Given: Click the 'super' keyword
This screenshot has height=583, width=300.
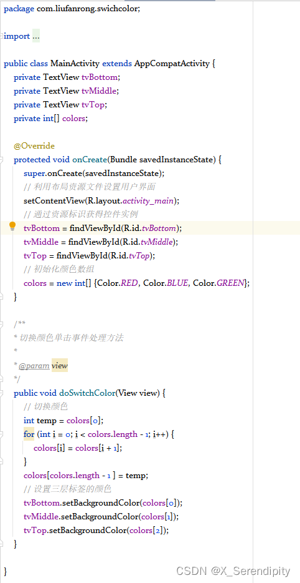Looking at the screenshot, I should tap(34, 174).
